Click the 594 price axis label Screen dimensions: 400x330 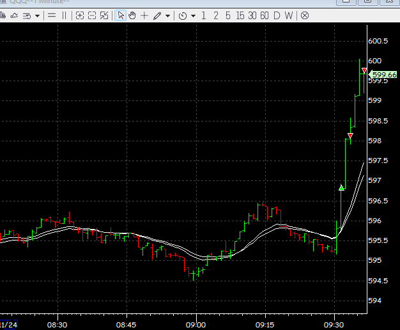point(374,301)
